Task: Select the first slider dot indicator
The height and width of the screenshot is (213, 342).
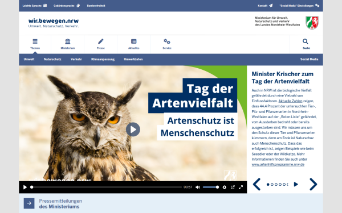Action: point(268,184)
